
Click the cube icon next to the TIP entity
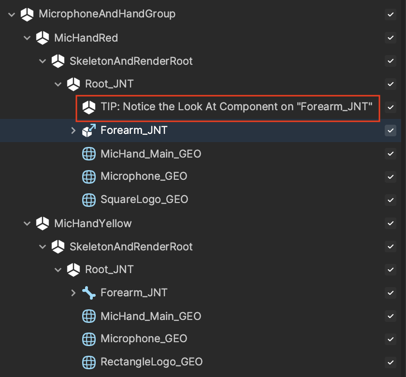[x=89, y=107]
